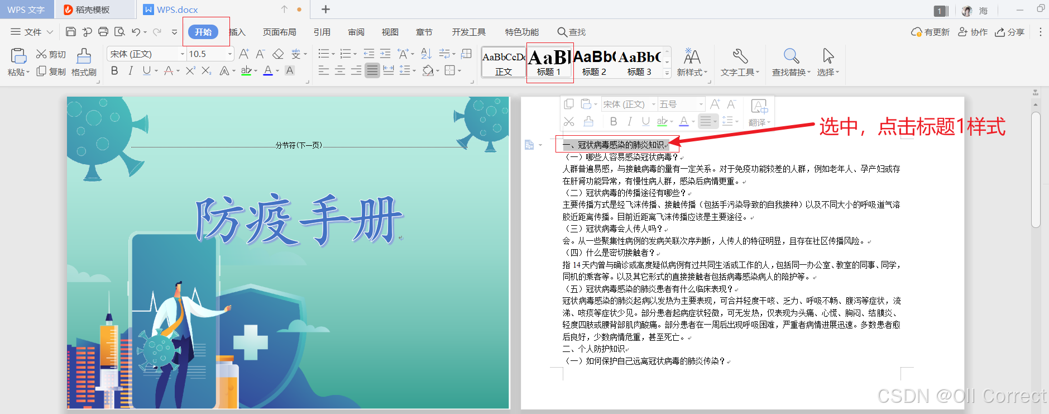The width and height of the screenshot is (1049, 414).
Task: Toggle character shading (A with gray box)
Action: [x=290, y=70]
